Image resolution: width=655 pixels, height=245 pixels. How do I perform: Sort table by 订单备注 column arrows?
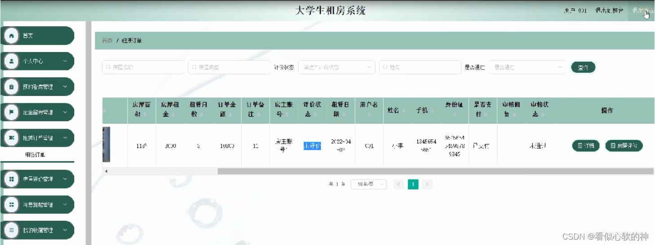[x=259, y=114]
